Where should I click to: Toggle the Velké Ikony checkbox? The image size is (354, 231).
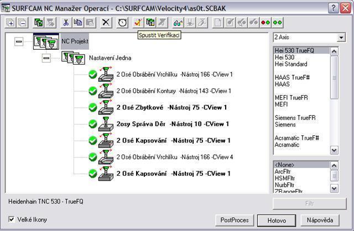tap(11, 219)
